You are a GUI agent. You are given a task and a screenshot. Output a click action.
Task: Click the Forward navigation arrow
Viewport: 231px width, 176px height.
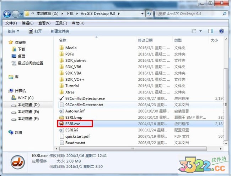point(16,14)
